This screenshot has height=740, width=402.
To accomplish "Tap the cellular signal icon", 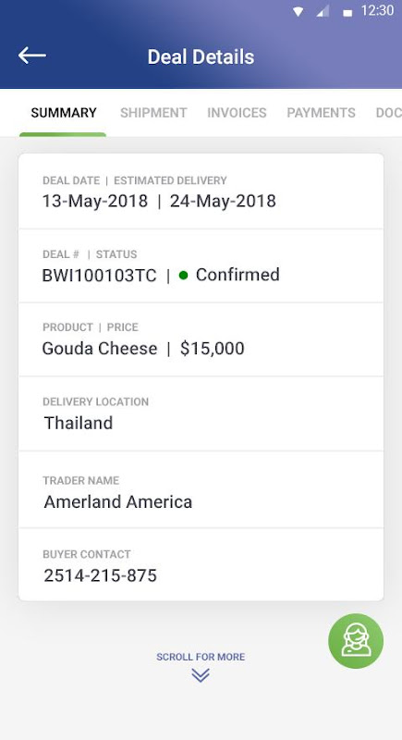I will click(323, 11).
